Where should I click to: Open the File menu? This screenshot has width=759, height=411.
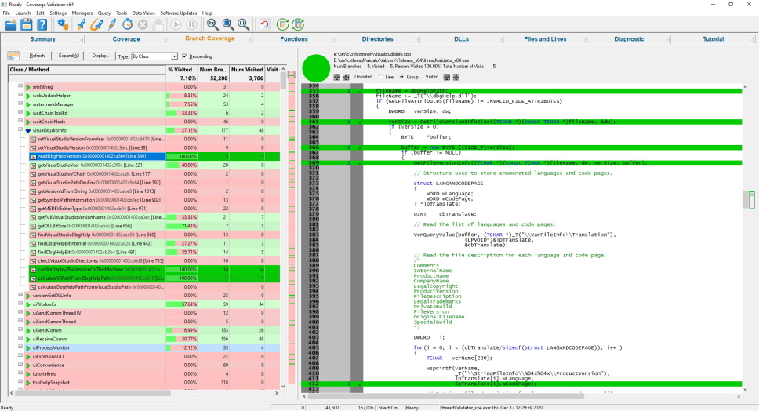coord(6,13)
